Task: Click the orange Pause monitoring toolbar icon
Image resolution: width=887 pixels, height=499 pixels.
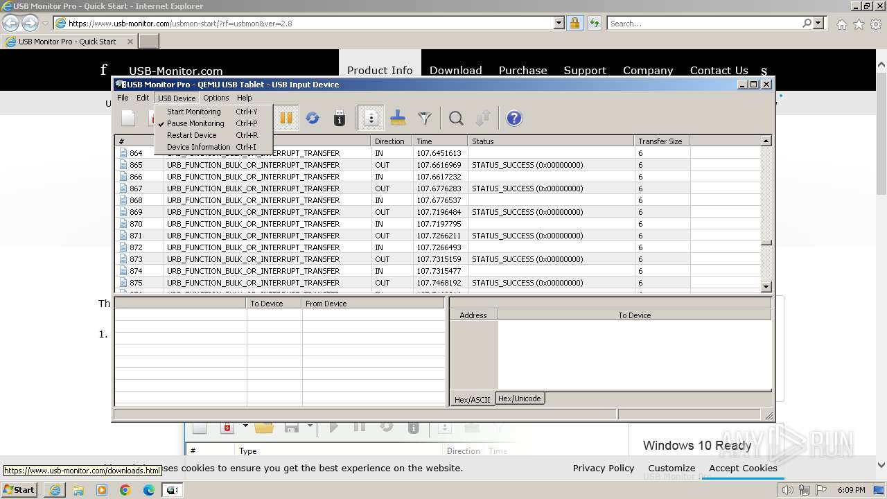Action: 286,119
